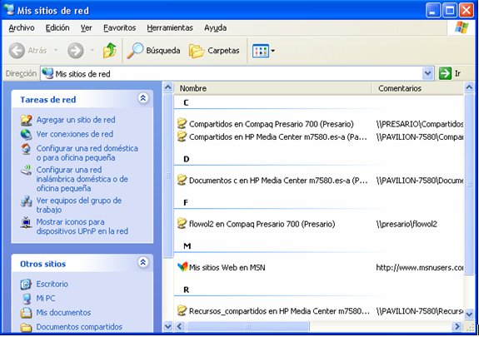Select the Compartidos en Compaq Presario 700 name

pyautogui.click(x=272, y=124)
